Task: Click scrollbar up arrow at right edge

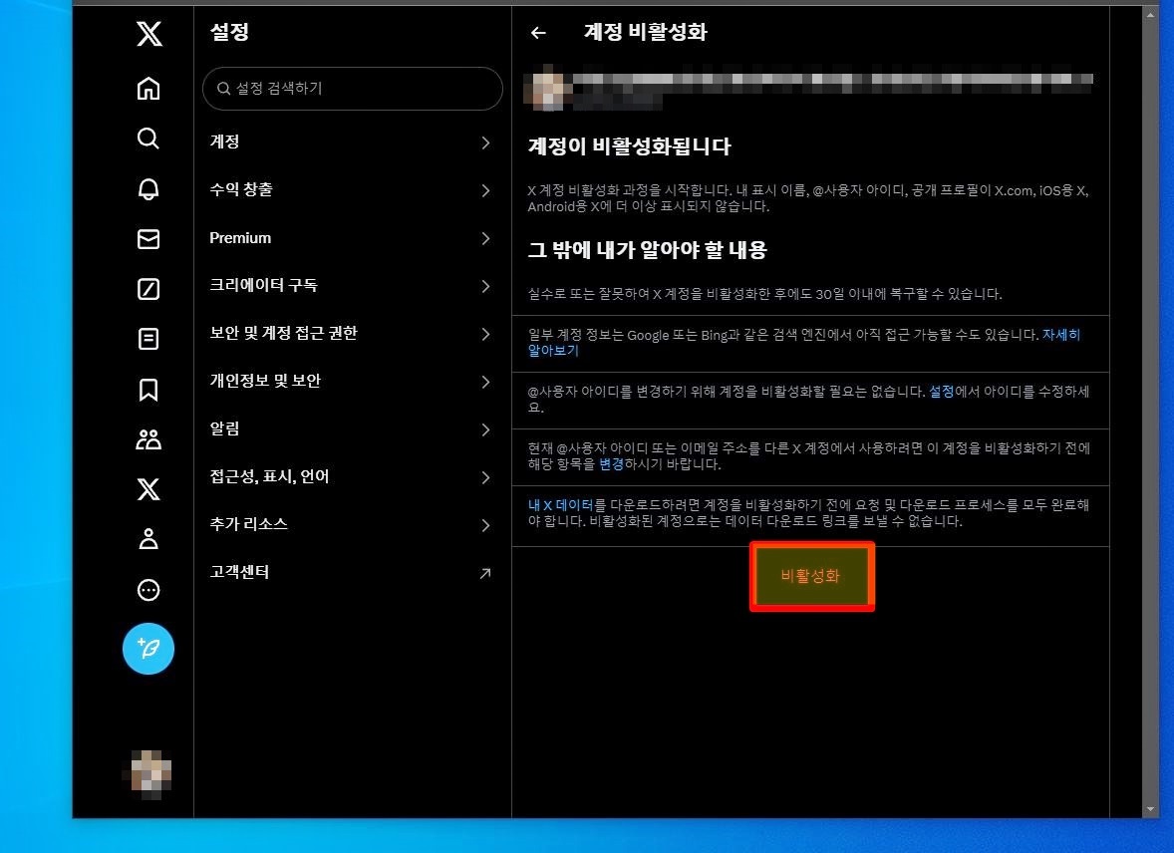Action: coord(1150,15)
